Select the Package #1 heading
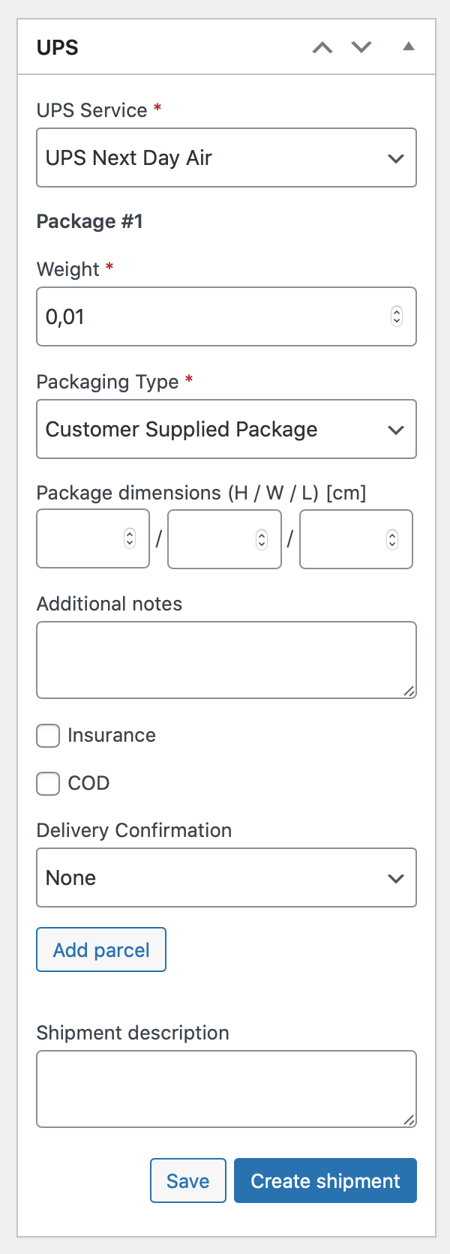450x1254 pixels. (x=90, y=221)
